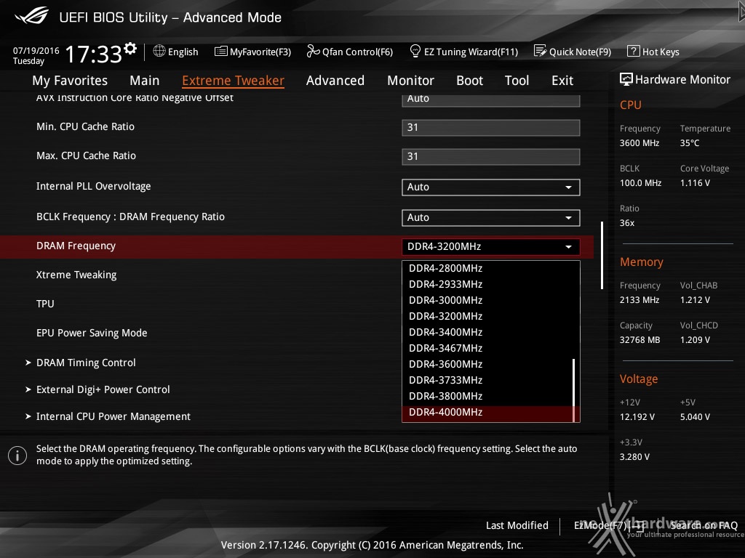Choose DDR4-3200MHz in the dropdown list
The width and height of the screenshot is (745, 558).
coord(487,316)
